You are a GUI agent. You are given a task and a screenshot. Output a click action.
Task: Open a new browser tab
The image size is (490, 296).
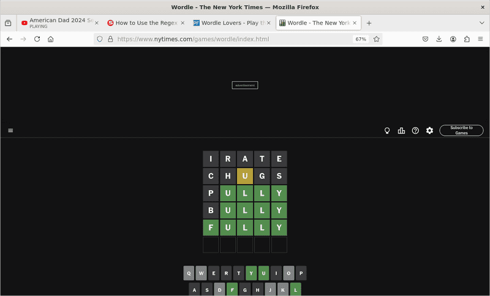369,23
